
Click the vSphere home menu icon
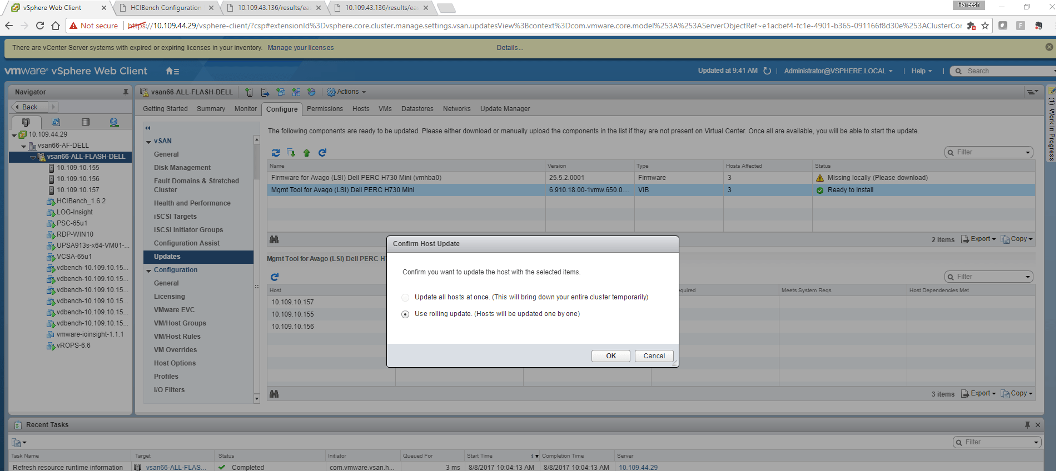[x=172, y=71]
